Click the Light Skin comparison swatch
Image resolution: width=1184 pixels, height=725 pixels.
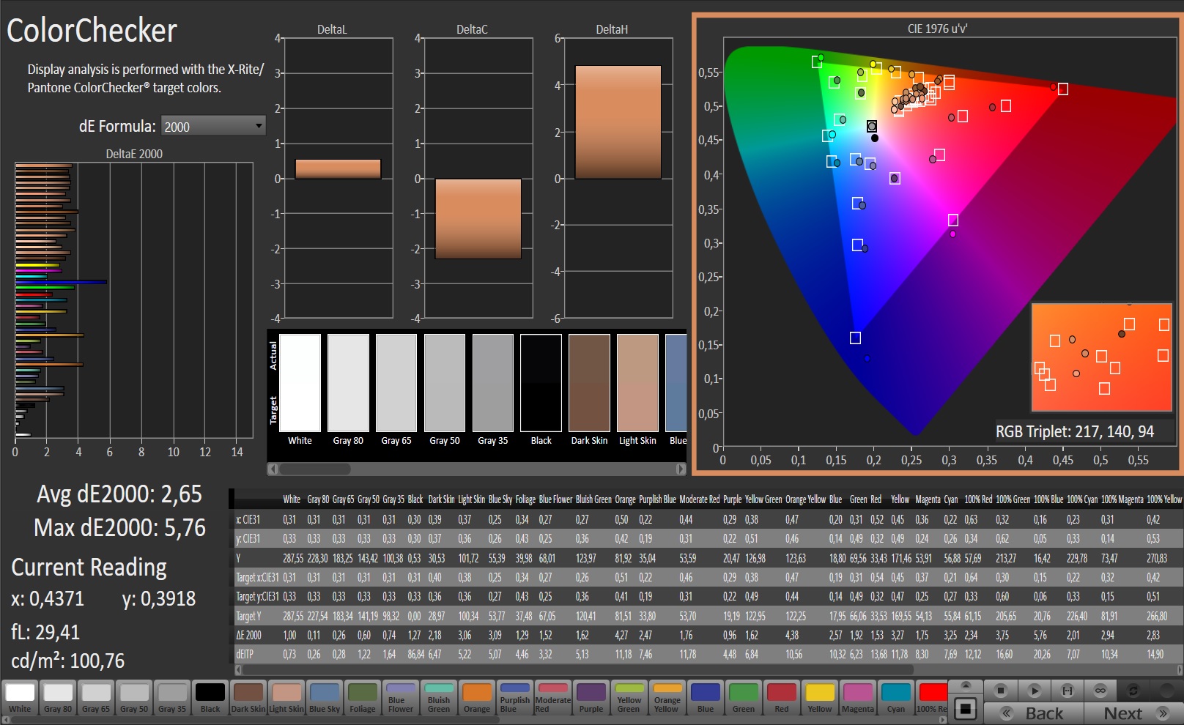638,383
